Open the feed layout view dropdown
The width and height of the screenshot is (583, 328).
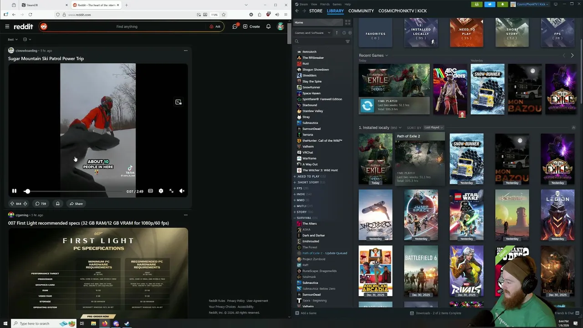point(27,40)
